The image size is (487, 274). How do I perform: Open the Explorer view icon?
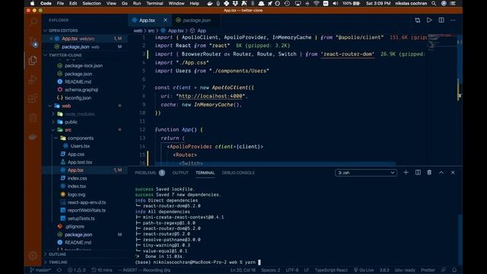33,60
